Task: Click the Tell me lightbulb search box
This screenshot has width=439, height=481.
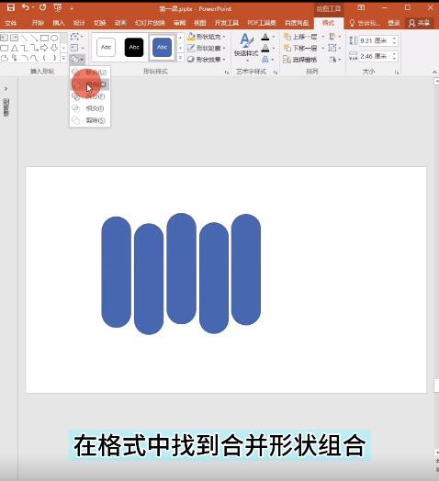Action: coord(365,23)
